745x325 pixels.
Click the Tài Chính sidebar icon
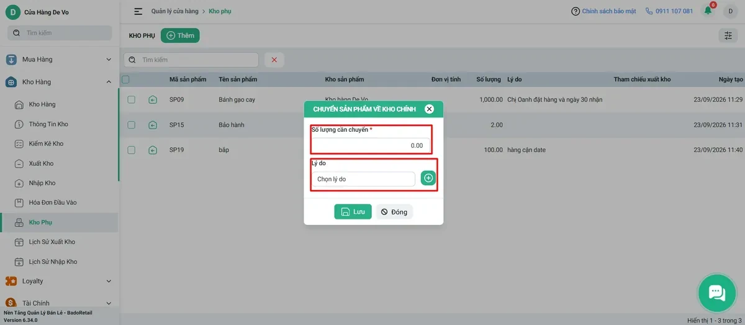point(11,303)
